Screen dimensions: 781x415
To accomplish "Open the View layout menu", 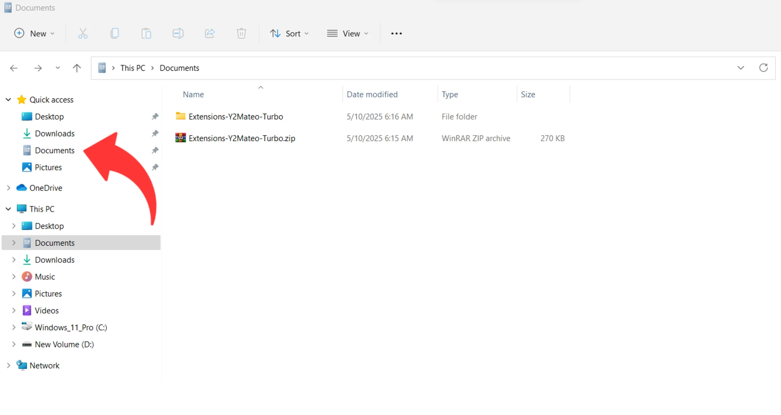I will click(x=348, y=33).
